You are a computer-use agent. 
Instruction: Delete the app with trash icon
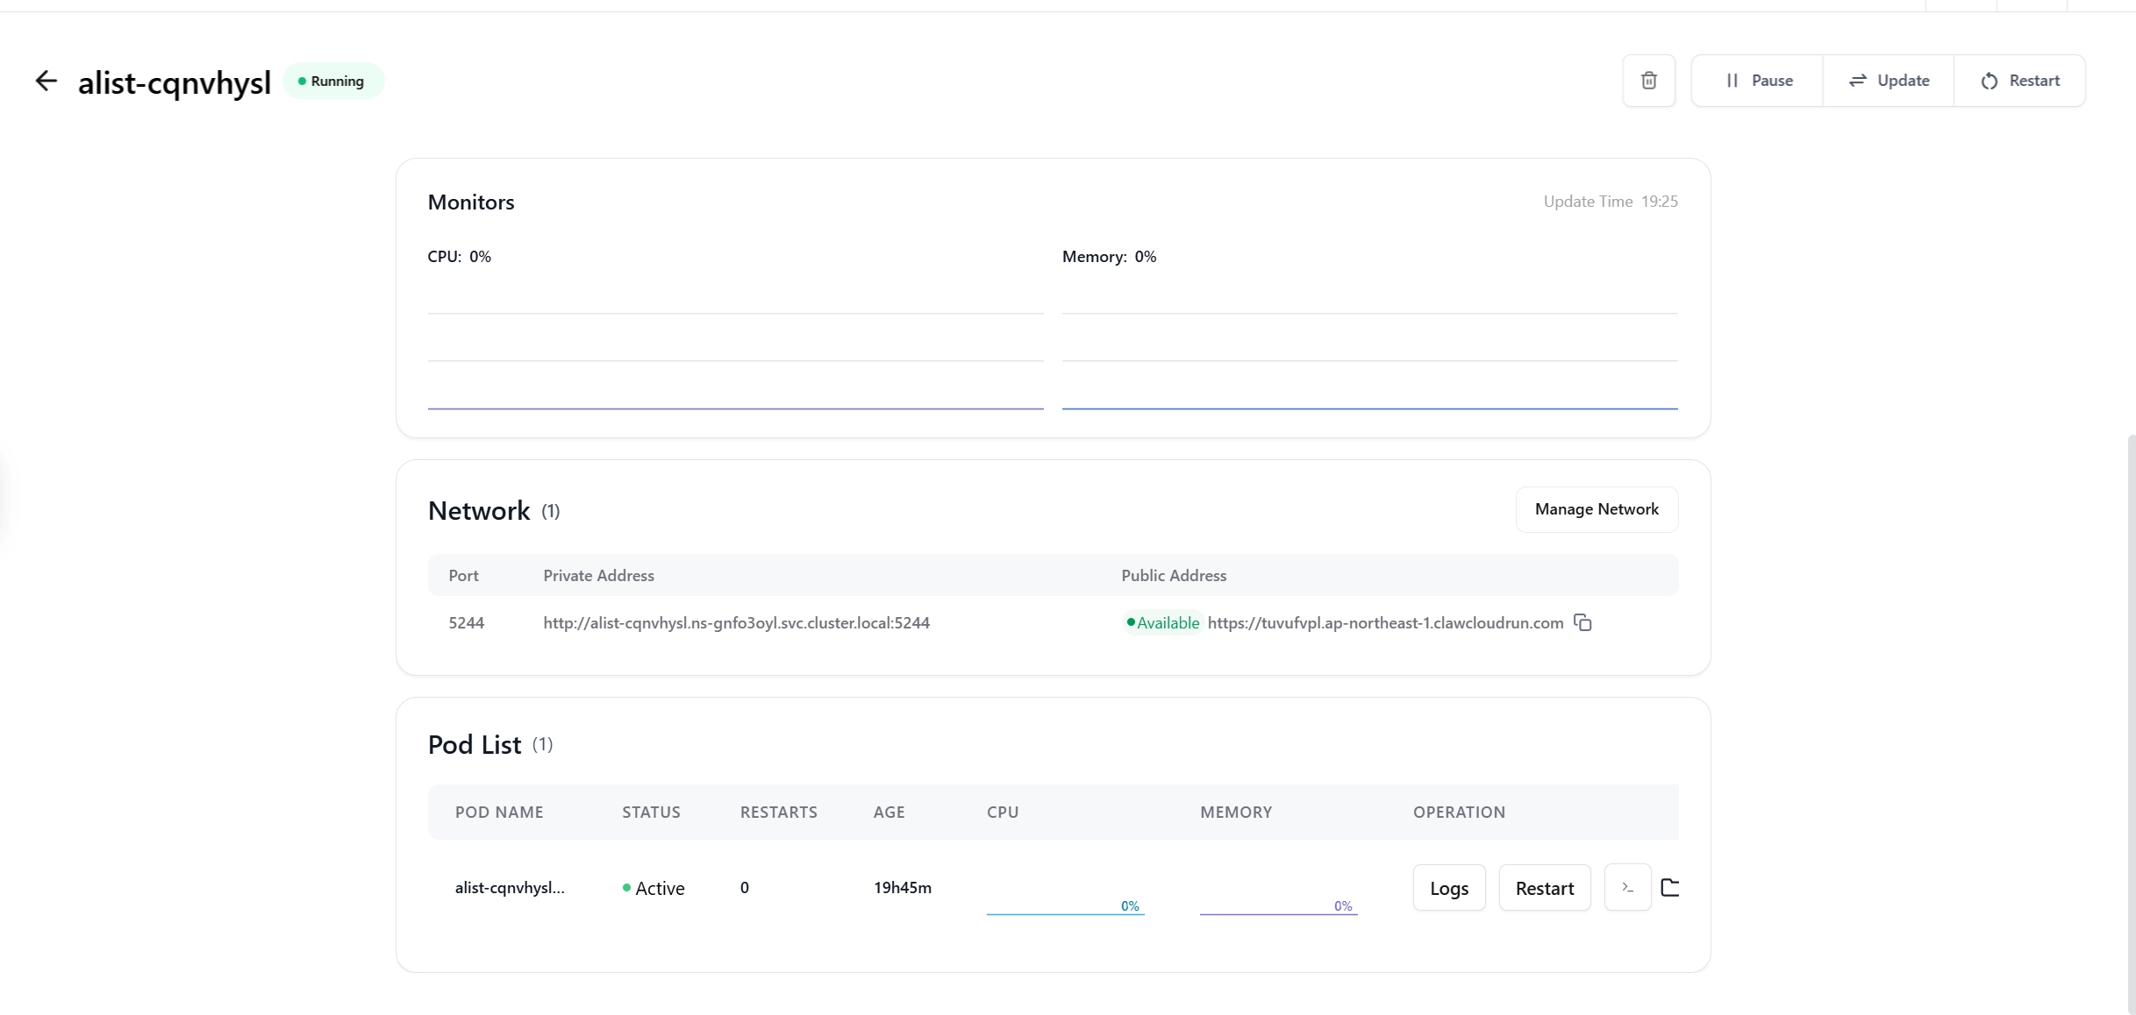tap(1648, 81)
